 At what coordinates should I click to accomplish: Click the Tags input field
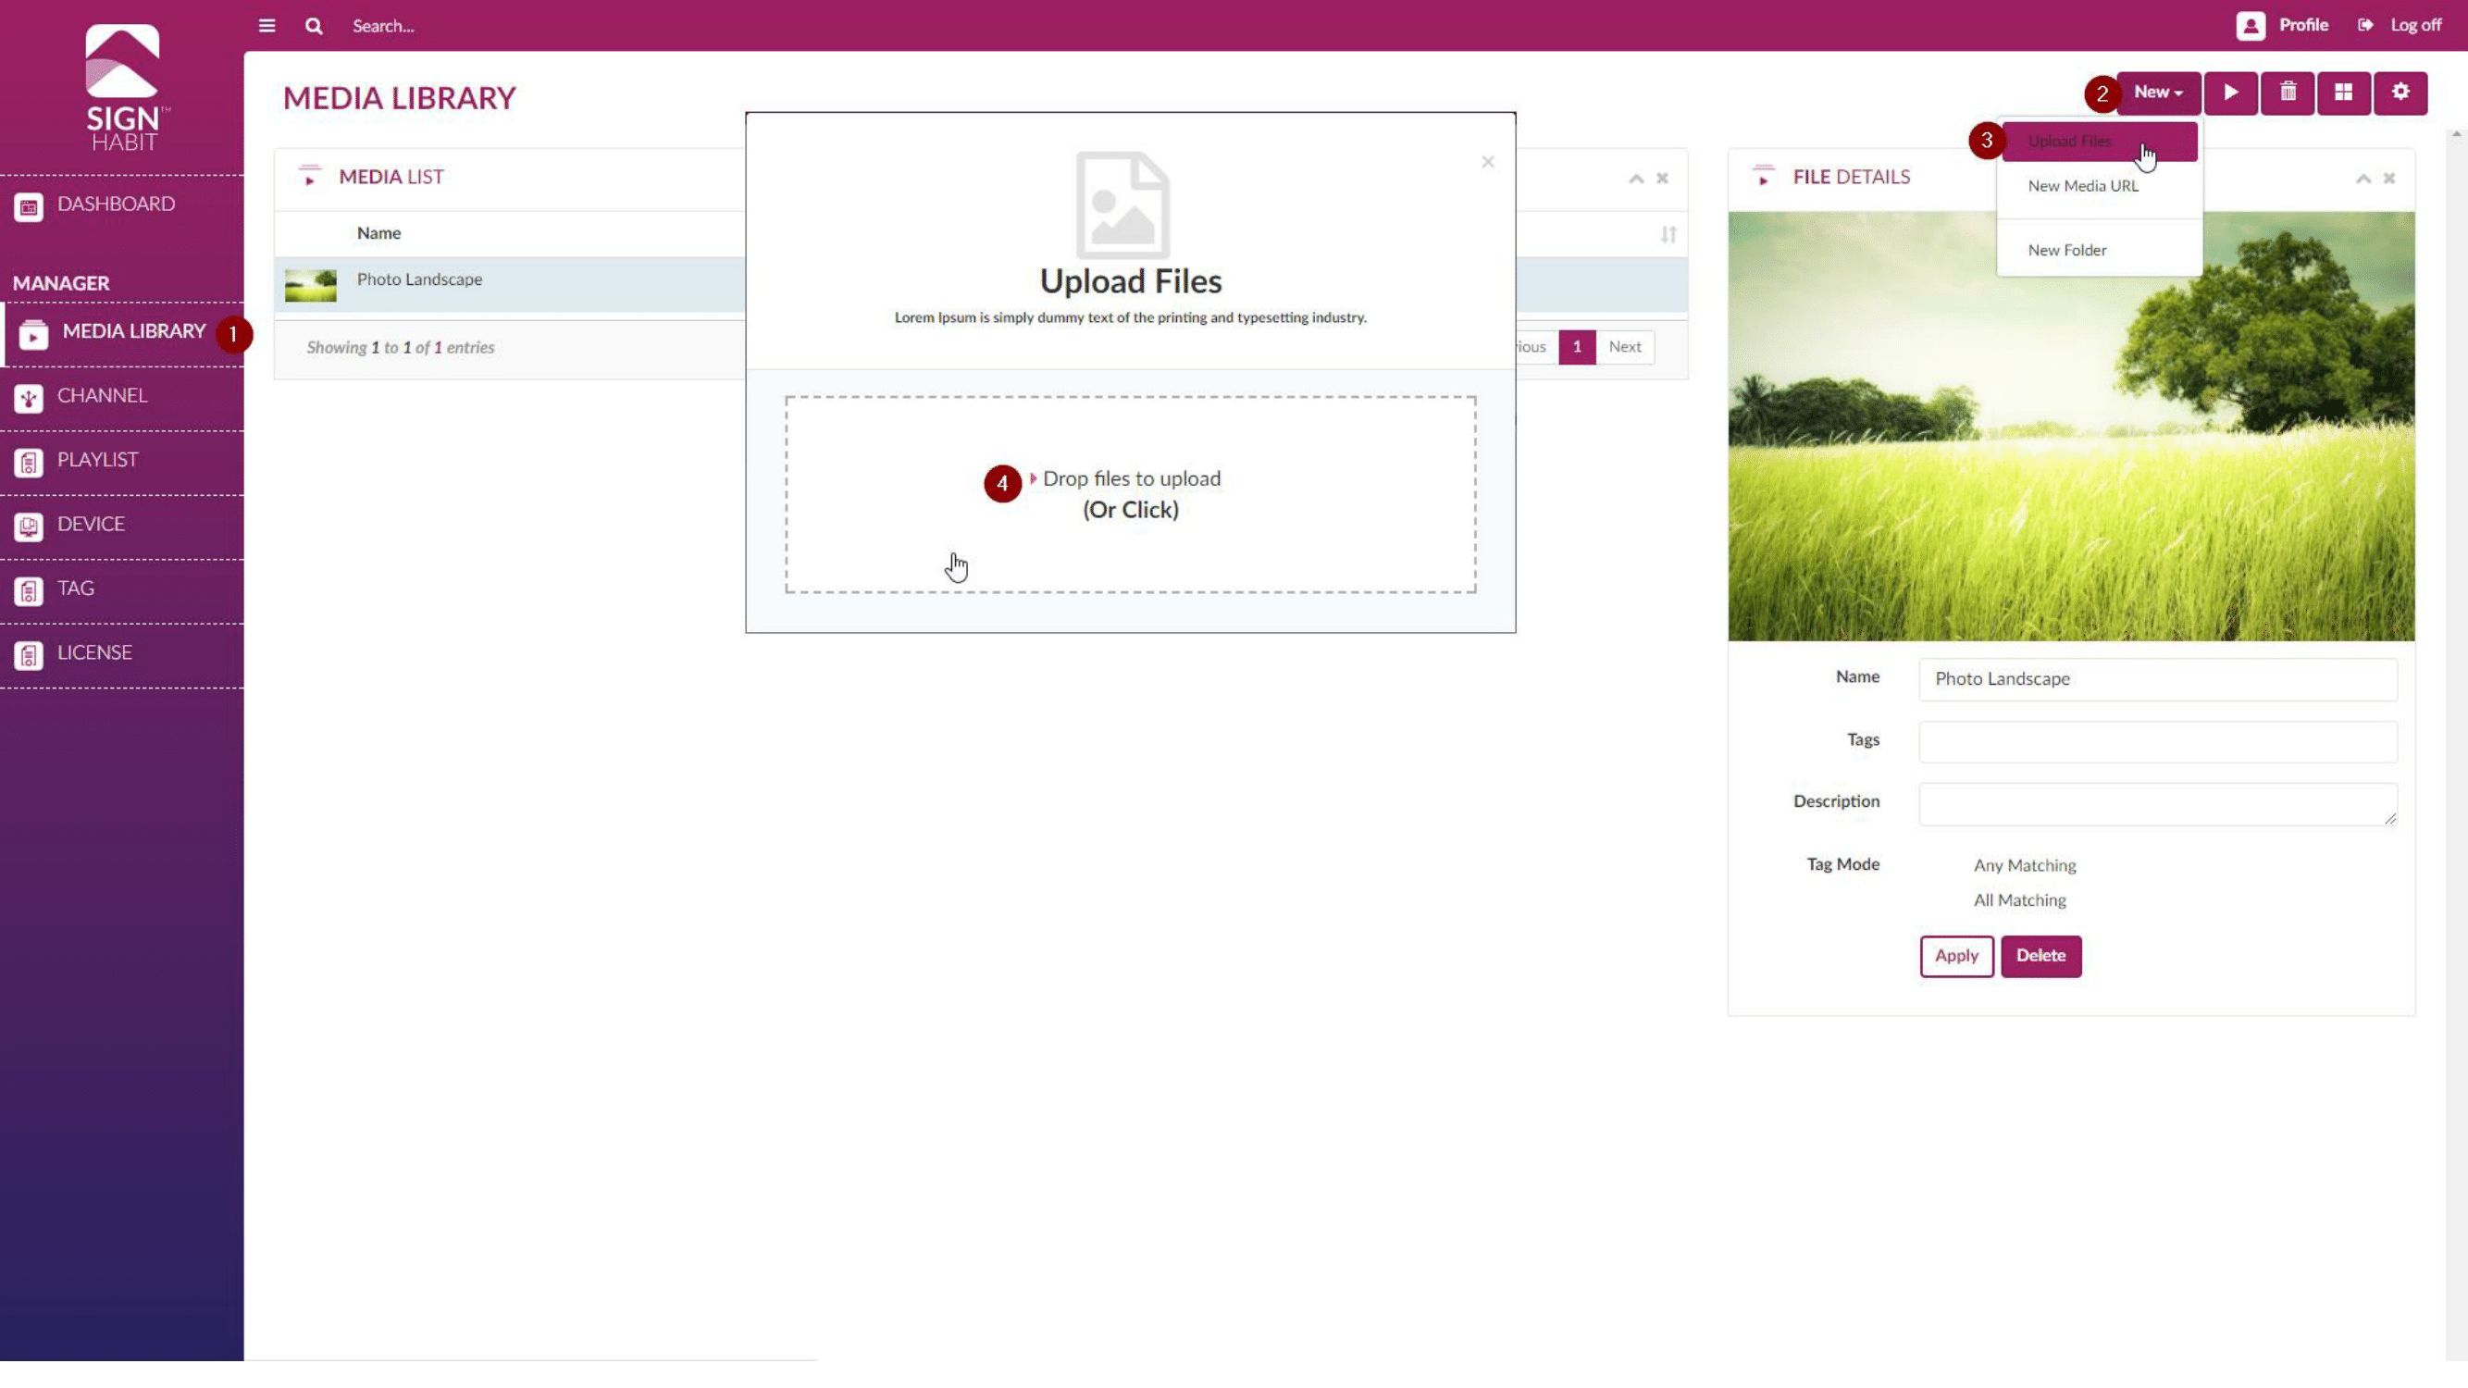[x=2157, y=741]
